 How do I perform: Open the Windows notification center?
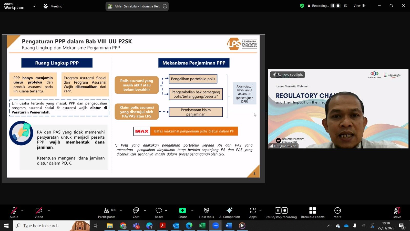[402, 226]
